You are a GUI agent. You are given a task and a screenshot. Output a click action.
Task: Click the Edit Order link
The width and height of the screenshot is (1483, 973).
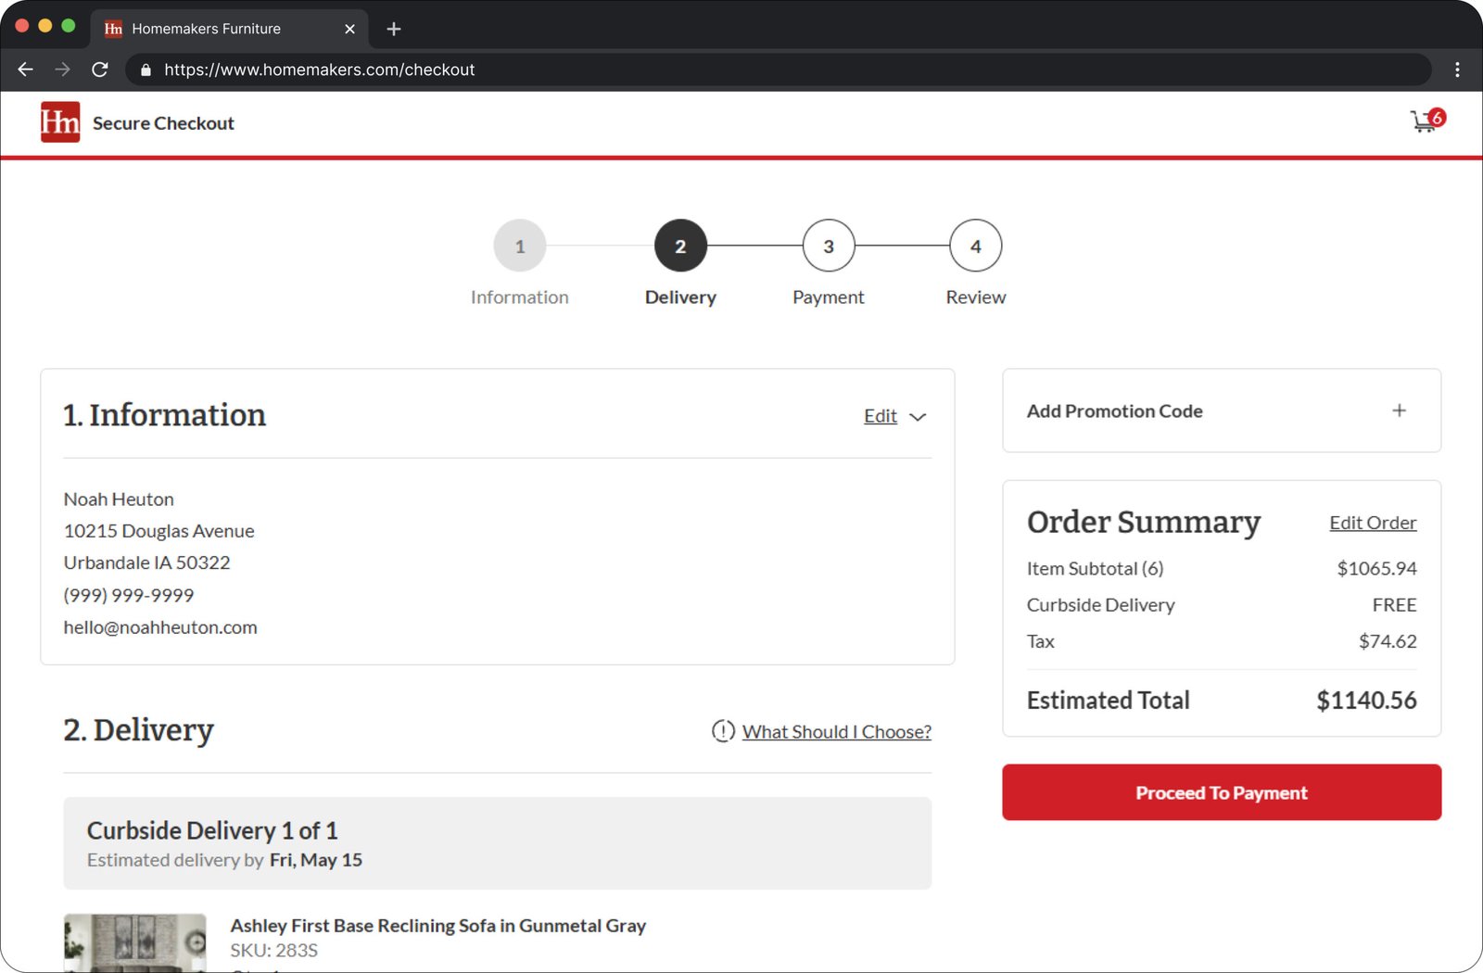coord(1372,523)
